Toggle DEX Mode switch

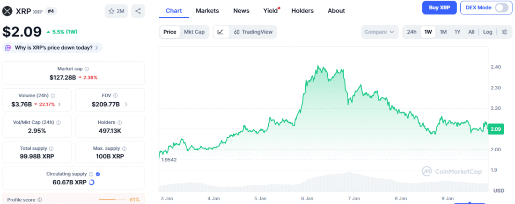[501, 8]
